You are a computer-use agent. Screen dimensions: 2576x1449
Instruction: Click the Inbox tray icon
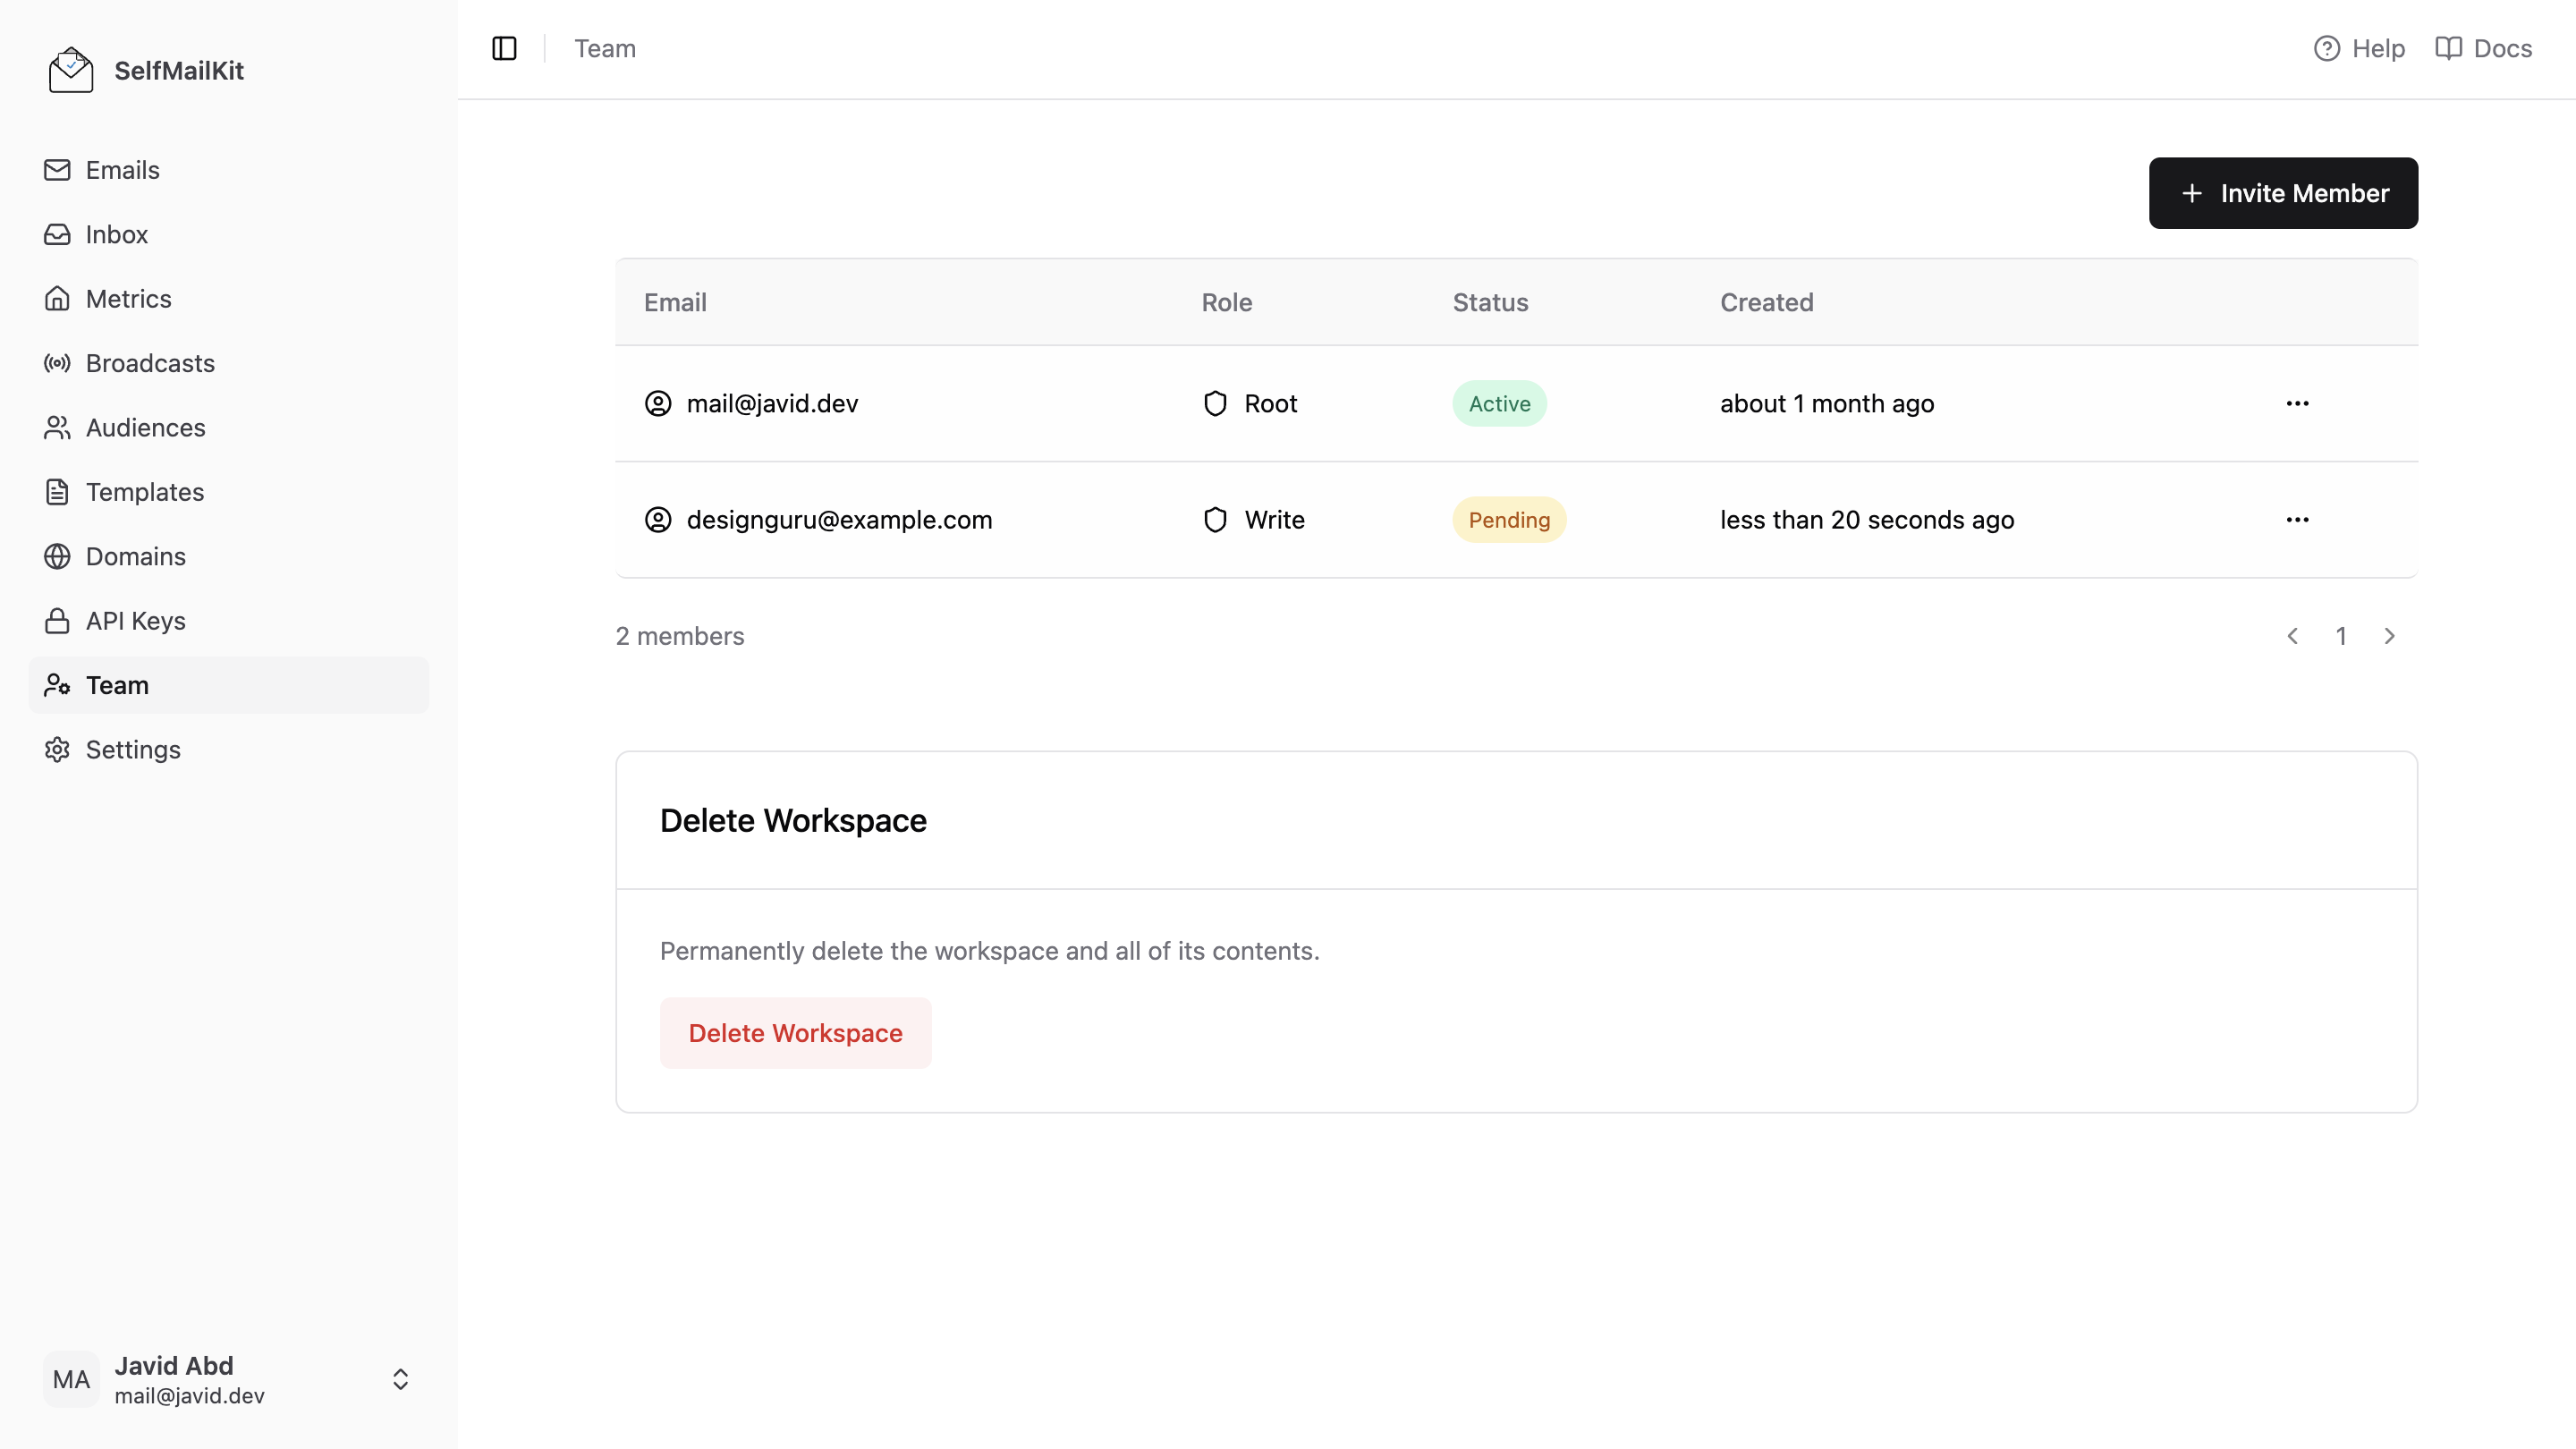(57, 234)
